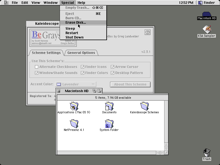Viewport: 220px width, 165px height.
Task: Open the Window menu
Action: coord(51,3)
